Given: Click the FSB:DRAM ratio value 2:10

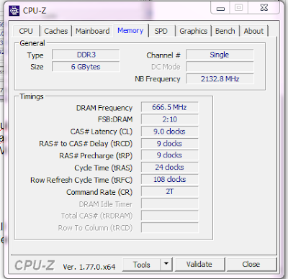Looking at the screenshot, I should point(169,119).
